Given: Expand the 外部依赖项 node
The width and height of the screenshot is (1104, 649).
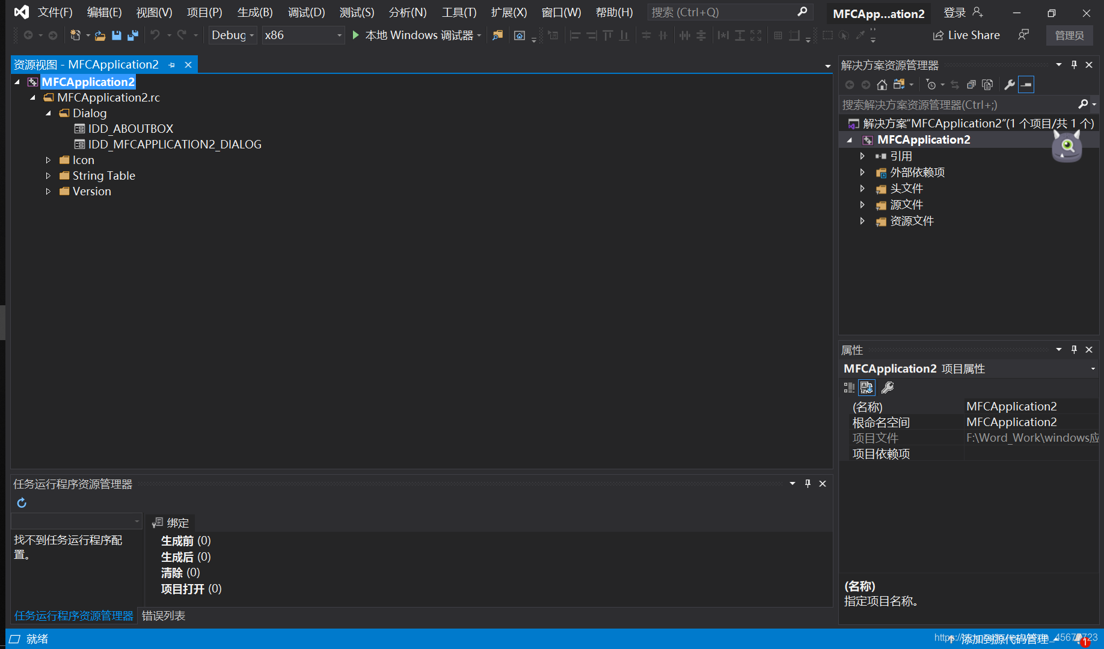Looking at the screenshot, I should click(x=862, y=172).
